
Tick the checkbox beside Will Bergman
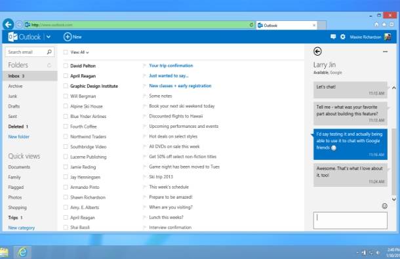66,96
